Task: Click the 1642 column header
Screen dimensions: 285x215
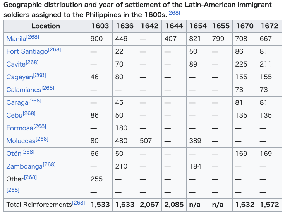Action: [x=149, y=26]
